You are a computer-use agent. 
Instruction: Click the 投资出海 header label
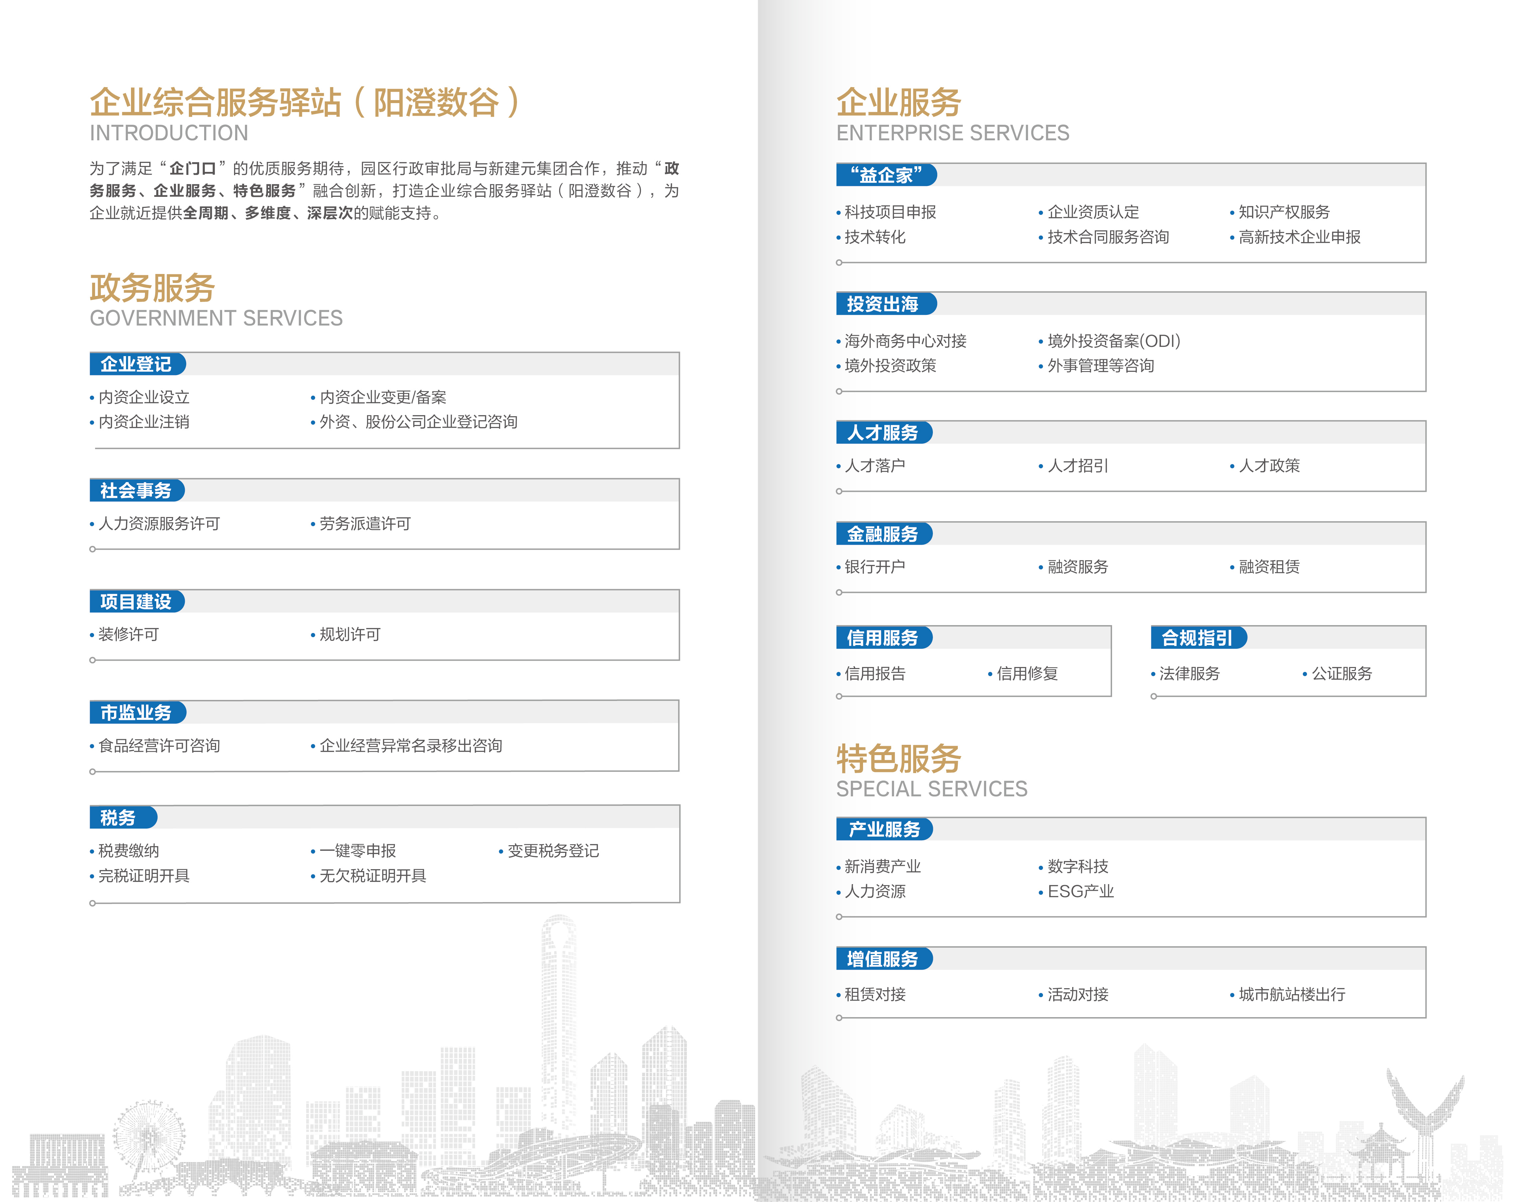pos(883,304)
